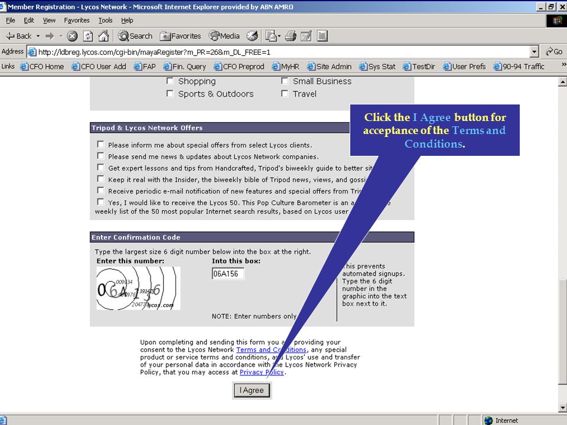Click the Links toolbar label
Image resolution: width=567 pixels, height=425 pixels.
[8, 66]
